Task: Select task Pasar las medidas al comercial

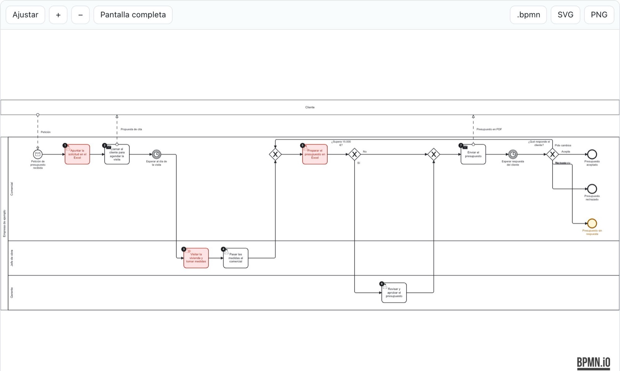Action: pos(236,258)
